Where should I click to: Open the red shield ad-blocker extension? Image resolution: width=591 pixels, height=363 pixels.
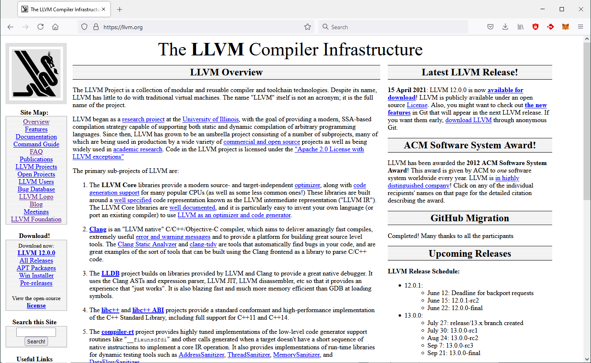tap(535, 27)
